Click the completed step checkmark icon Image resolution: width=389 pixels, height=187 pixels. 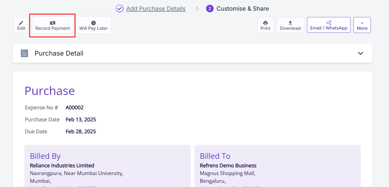point(120,9)
